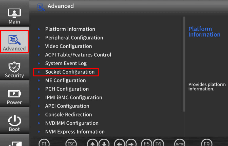Click the ESC key icon
228x146 pixels.
coord(71,143)
